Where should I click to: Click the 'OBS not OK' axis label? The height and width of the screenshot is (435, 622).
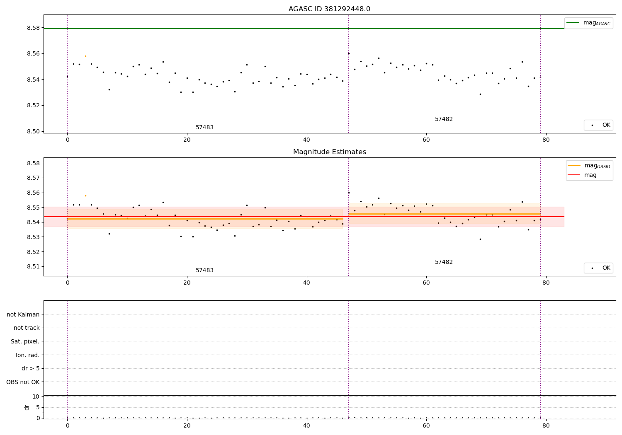click(x=23, y=382)
